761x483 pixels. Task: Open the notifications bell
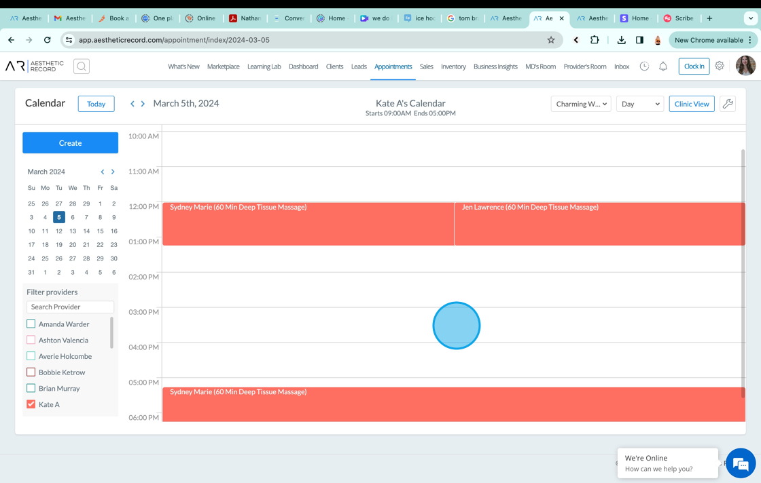click(x=663, y=66)
